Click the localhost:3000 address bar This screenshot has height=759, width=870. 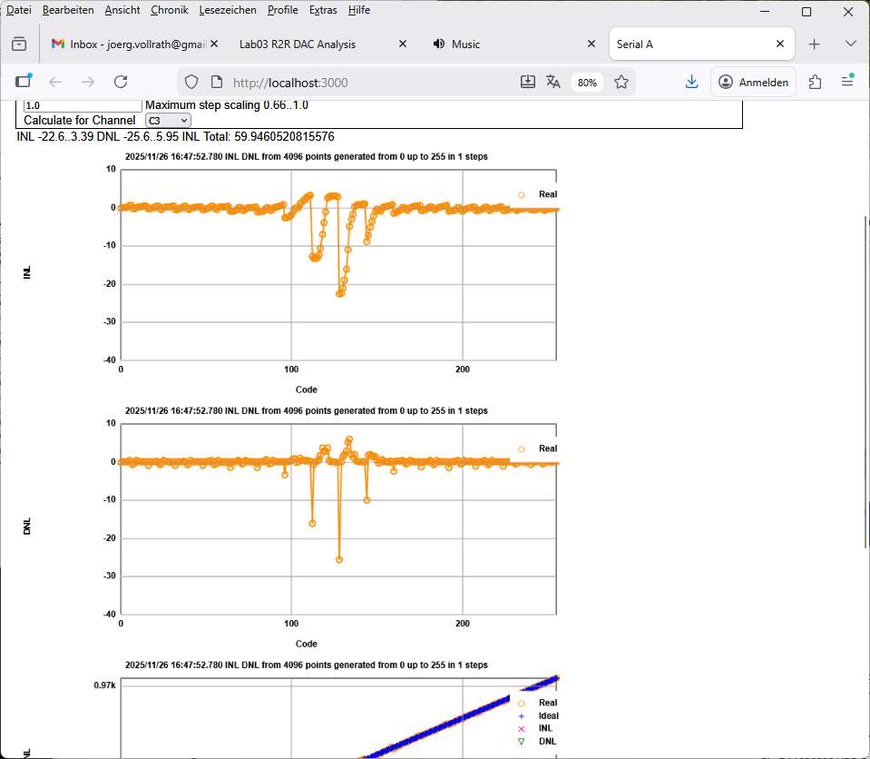point(363,83)
